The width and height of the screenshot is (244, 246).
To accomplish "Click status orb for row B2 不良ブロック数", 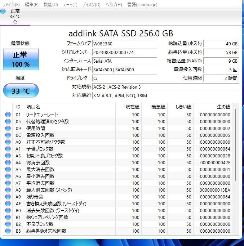I will (8, 224).
